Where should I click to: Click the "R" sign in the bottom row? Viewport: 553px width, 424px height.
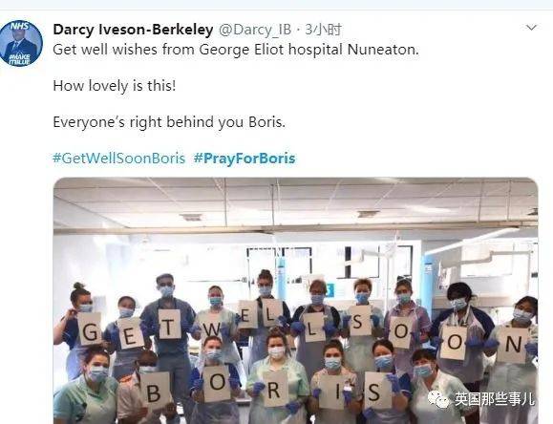[274, 388]
